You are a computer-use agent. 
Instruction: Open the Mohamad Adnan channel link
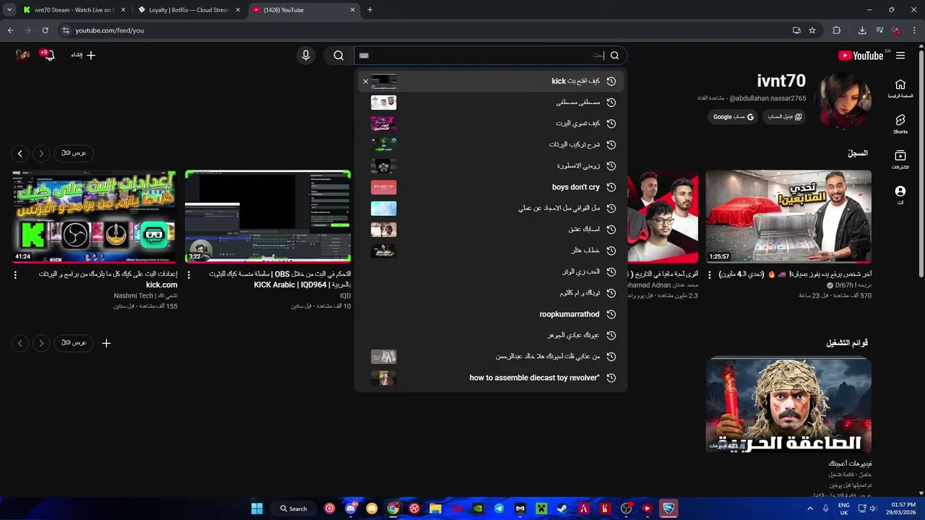pos(662,285)
